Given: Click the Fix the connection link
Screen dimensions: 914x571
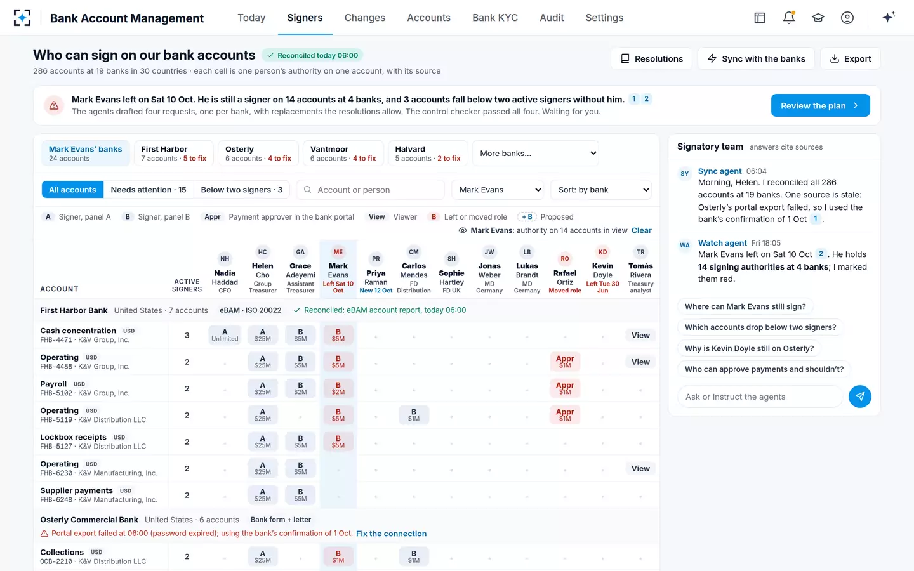Looking at the screenshot, I should pyautogui.click(x=391, y=534).
